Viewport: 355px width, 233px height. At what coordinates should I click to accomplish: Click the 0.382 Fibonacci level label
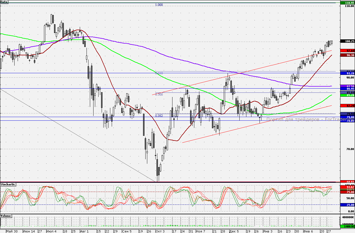coord(159,116)
